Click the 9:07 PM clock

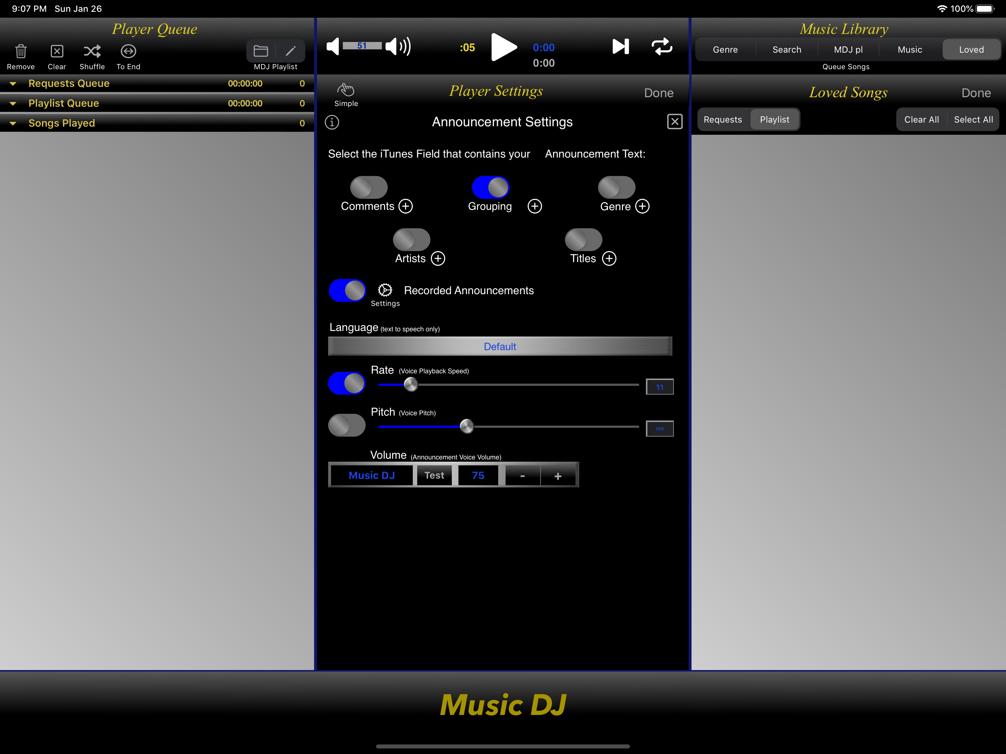[29, 8]
